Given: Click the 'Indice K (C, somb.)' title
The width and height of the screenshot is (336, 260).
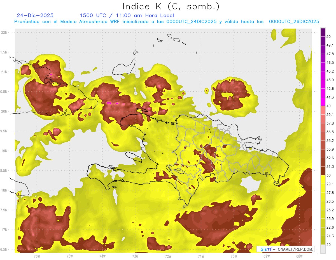Looking at the screenshot, I should click(x=171, y=6).
